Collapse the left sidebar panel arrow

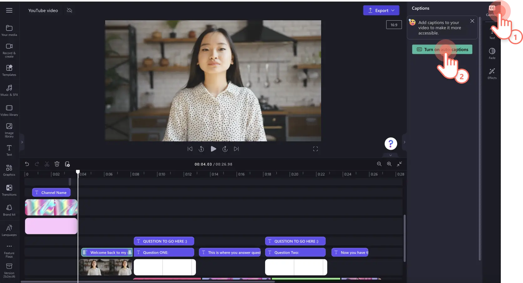[22, 142]
